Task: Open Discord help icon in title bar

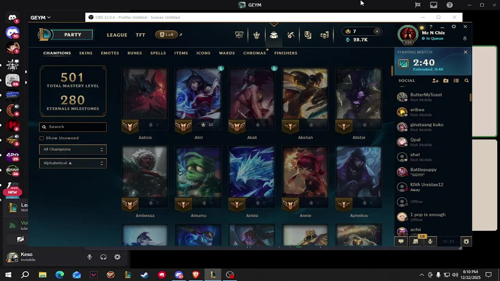Action: click(450, 5)
